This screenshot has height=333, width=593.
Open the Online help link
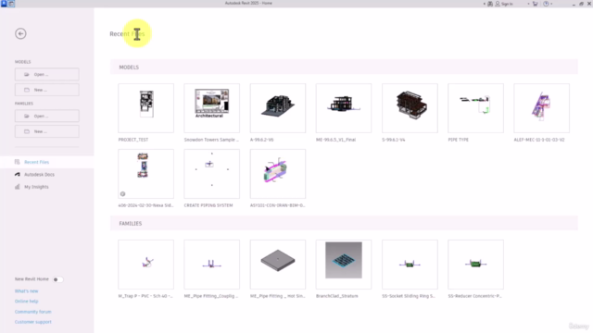[x=27, y=302]
